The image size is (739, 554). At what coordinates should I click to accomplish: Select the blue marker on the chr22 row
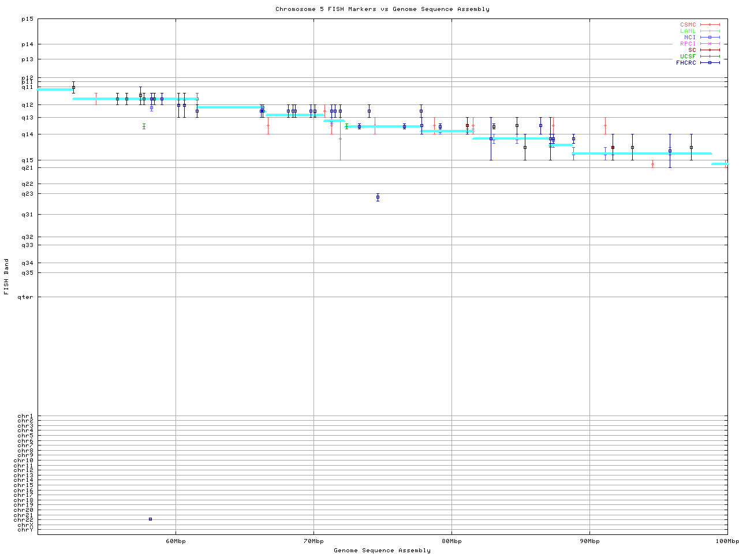click(150, 519)
